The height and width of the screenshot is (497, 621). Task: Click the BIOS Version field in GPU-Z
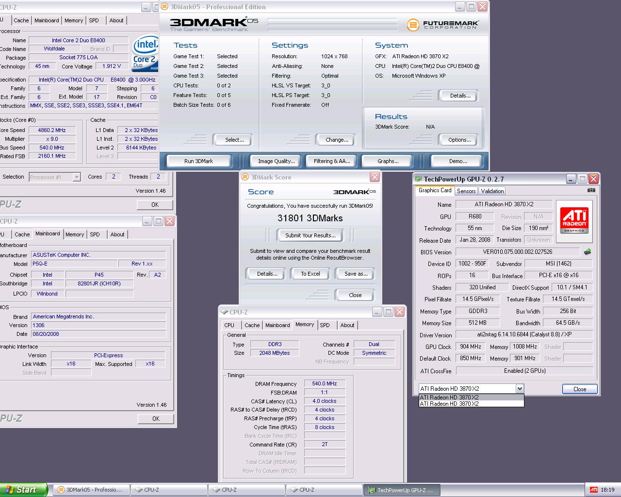(518, 252)
